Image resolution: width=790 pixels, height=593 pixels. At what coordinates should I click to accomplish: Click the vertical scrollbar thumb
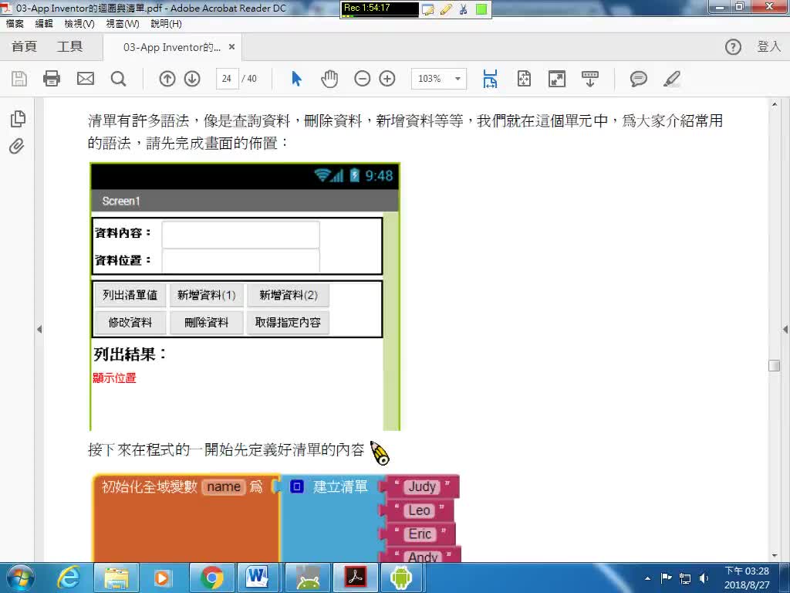(775, 365)
